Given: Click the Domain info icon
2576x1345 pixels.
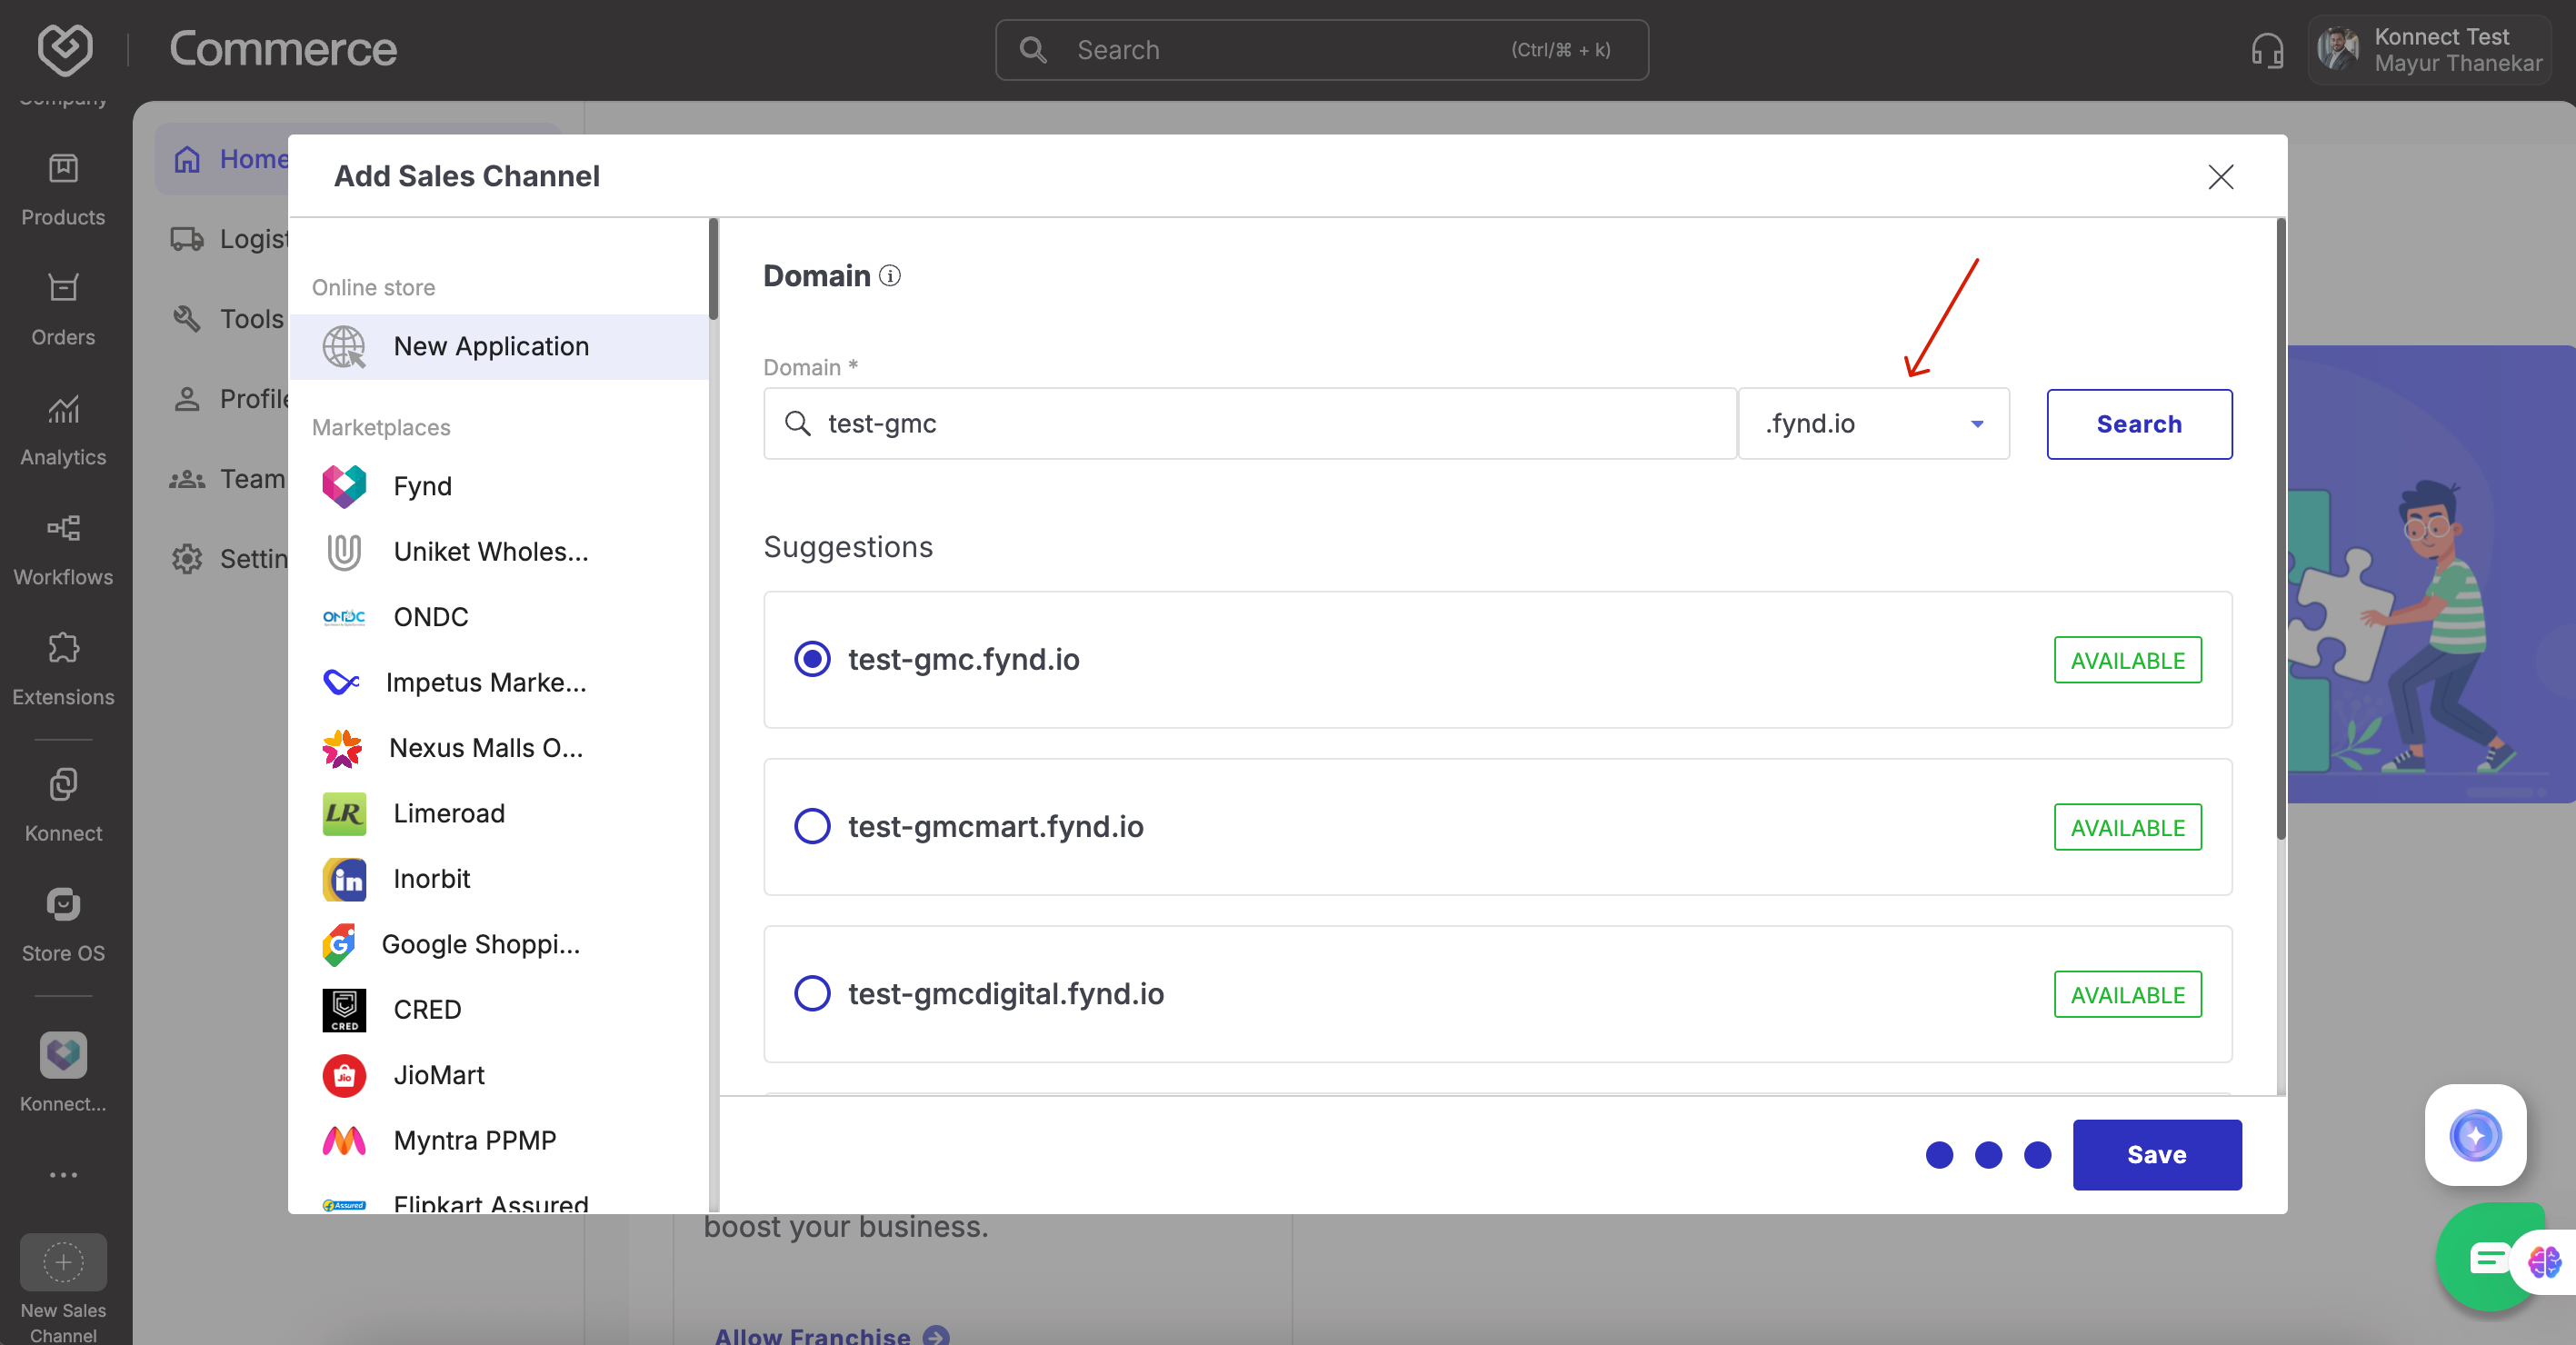Looking at the screenshot, I should 889,276.
